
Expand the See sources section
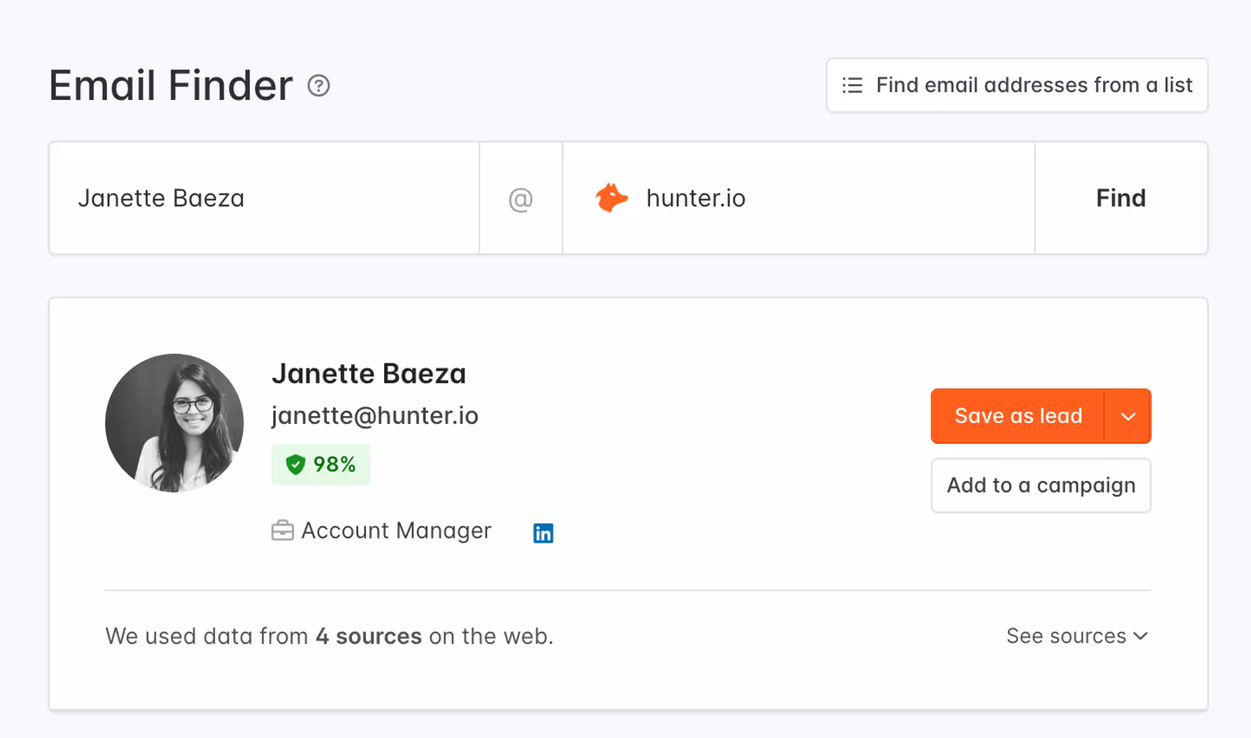pyautogui.click(x=1066, y=636)
